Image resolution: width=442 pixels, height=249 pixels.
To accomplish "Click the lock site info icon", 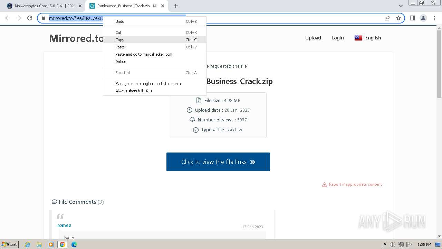I will point(44,18).
